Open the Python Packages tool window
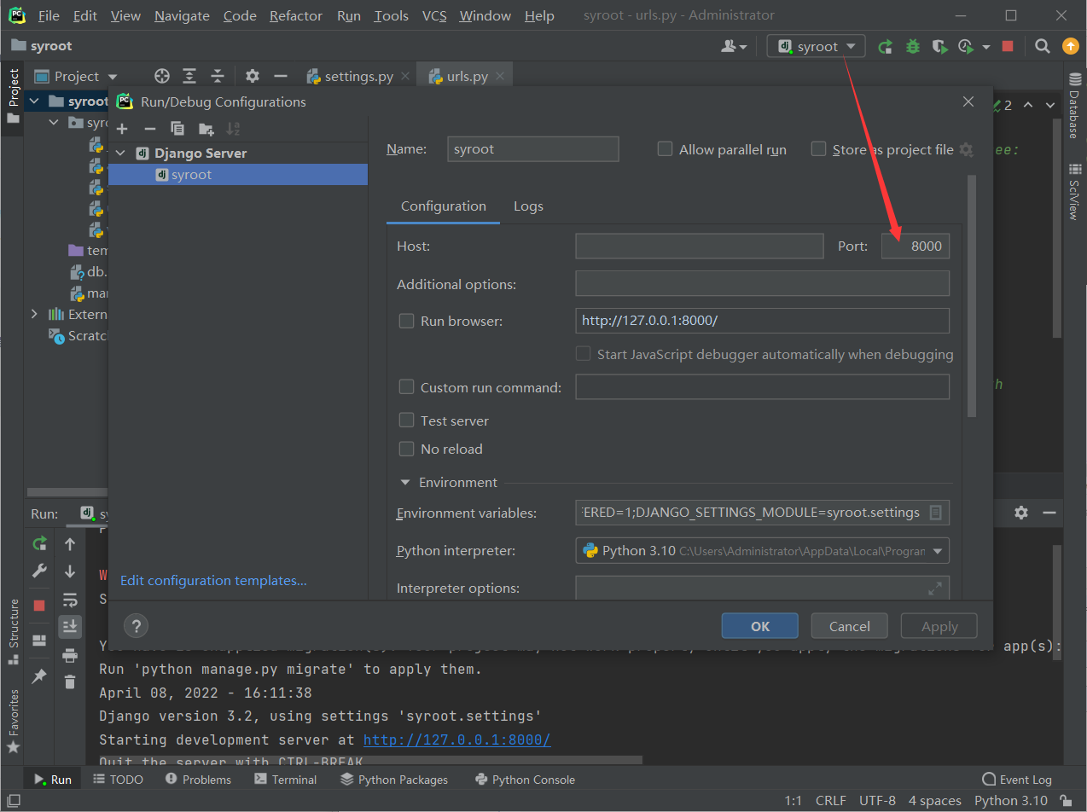The width and height of the screenshot is (1087, 812). (x=394, y=780)
